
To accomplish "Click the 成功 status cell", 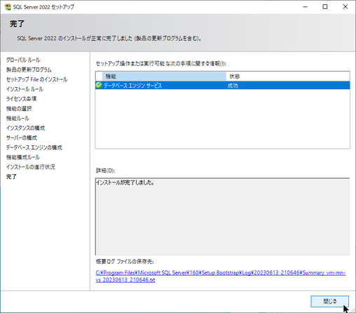I will (x=233, y=86).
